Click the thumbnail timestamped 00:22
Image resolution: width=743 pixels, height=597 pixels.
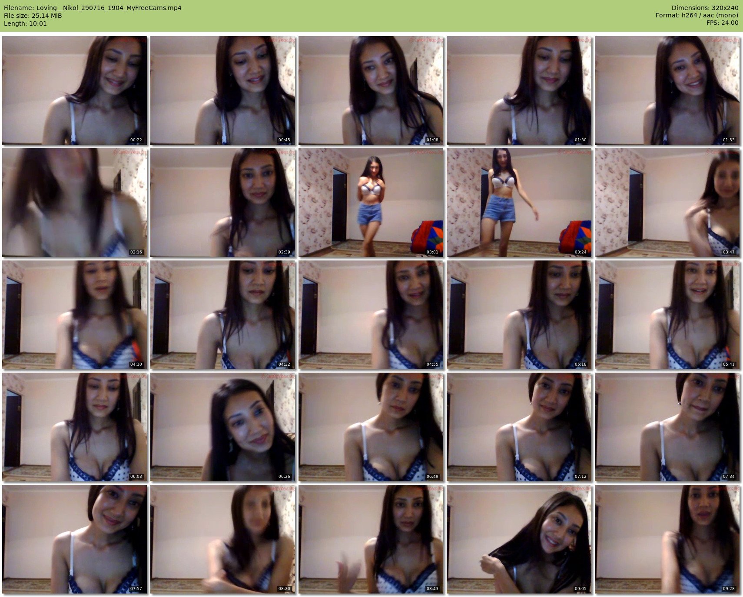[x=74, y=90]
